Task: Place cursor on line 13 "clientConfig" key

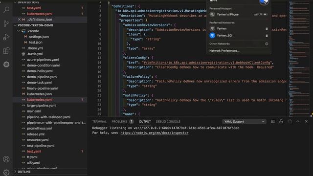Action: [x=135, y=58]
